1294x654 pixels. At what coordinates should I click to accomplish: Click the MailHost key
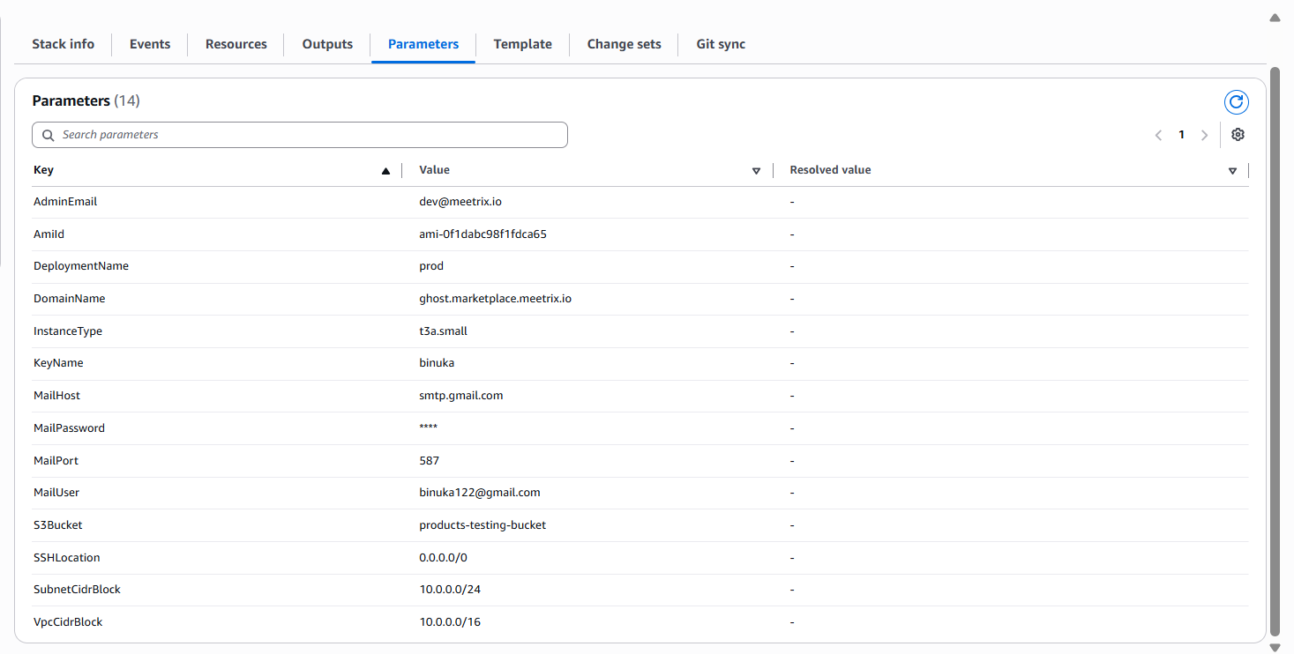[56, 396]
